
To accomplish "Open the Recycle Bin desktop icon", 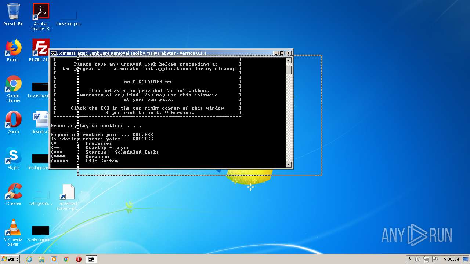I will point(13,15).
